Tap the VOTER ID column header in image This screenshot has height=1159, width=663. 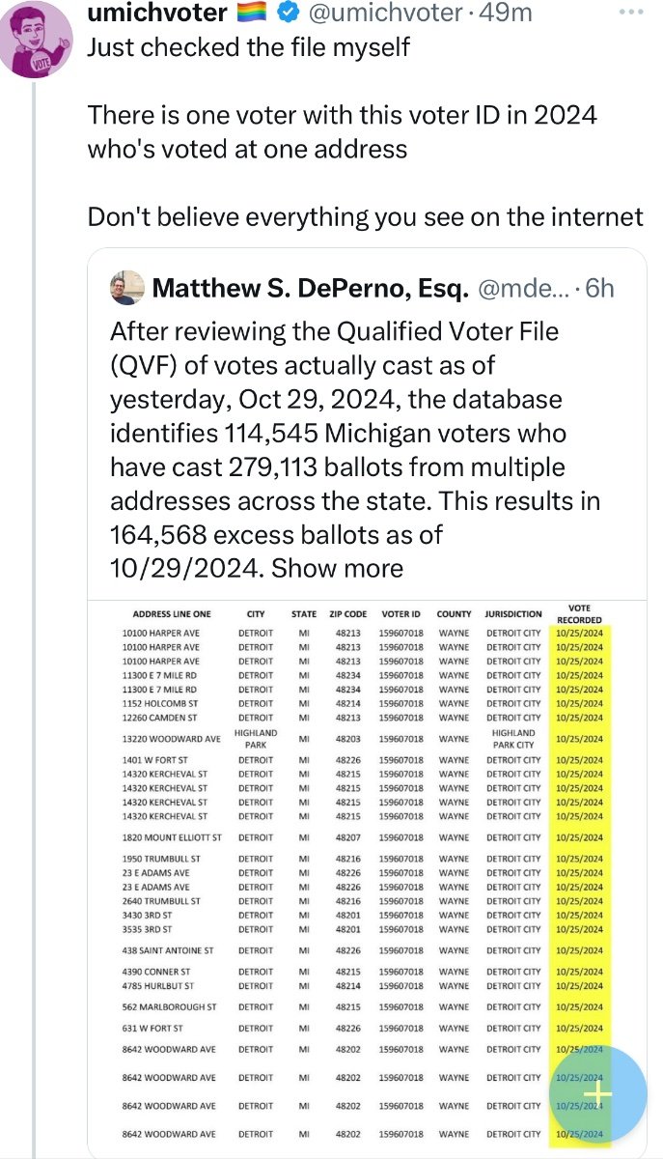401,613
